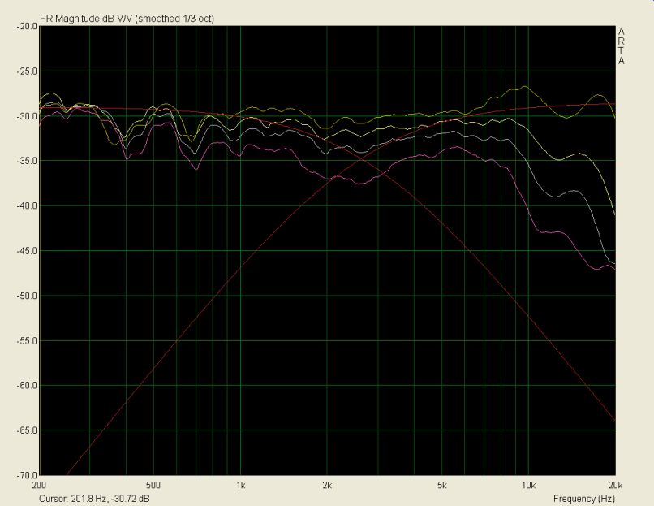Click the 1k frequency axis label
654x506 pixels.
pyautogui.click(x=241, y=485)
